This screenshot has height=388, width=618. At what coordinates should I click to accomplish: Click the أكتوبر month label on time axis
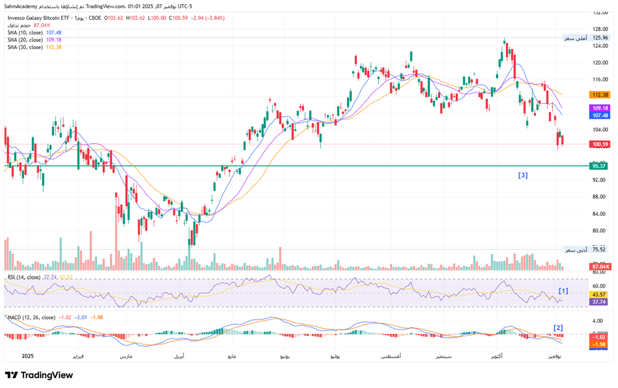pyautogui.click(x=497, y=355)
